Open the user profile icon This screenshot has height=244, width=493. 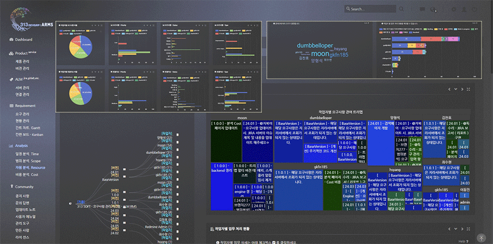tap(465, 9)
